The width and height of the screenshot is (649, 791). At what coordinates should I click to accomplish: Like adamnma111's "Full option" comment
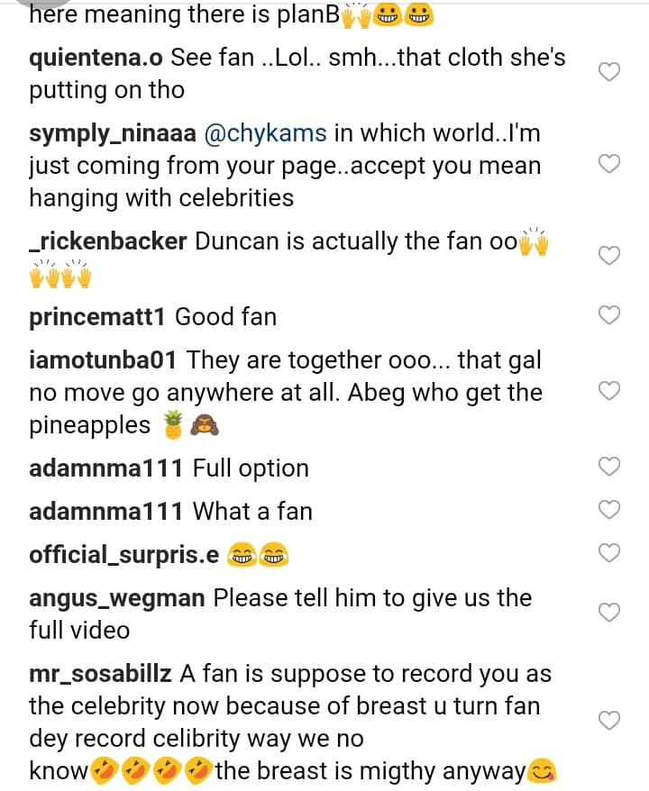(x=610, y=467)
